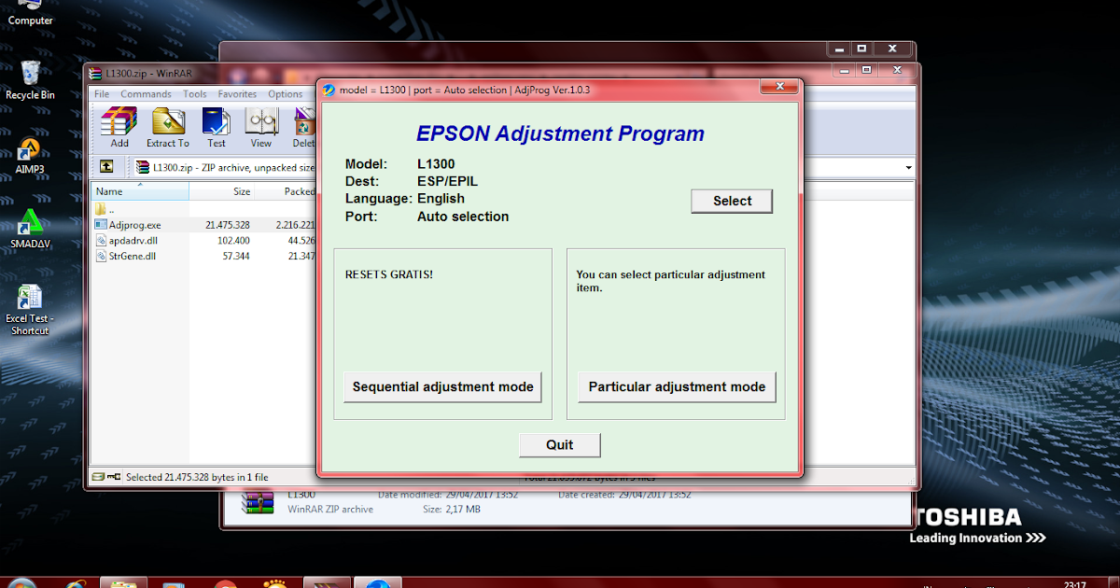Screen dimensions: 1120x588
Task: Open the Favorites menu in WinRAR
Action: (x=238, y=94)
